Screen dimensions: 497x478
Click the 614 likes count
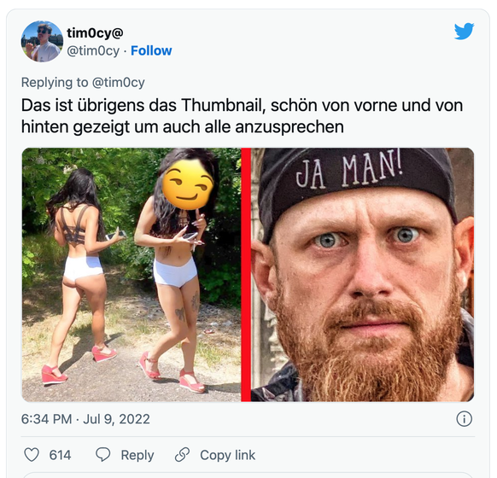[x=60, y=455]
